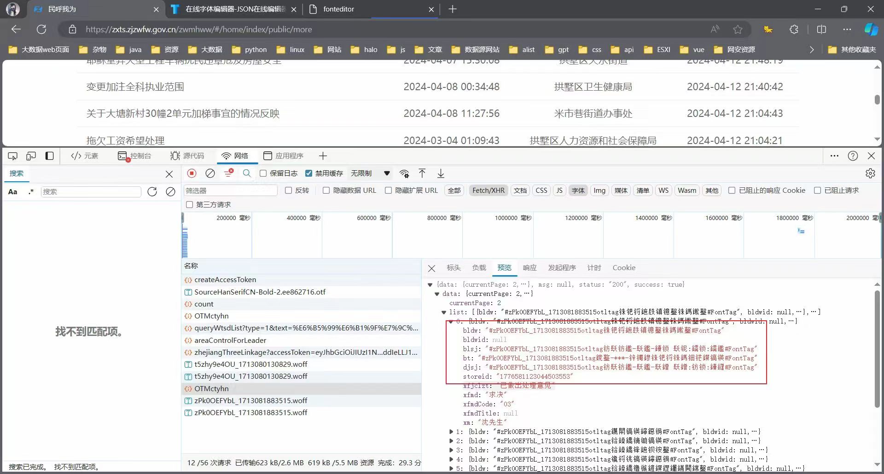Toggle match case Aa in search
Screen dimensions: 884x474
pyautogui.click(x=13, y=192)
